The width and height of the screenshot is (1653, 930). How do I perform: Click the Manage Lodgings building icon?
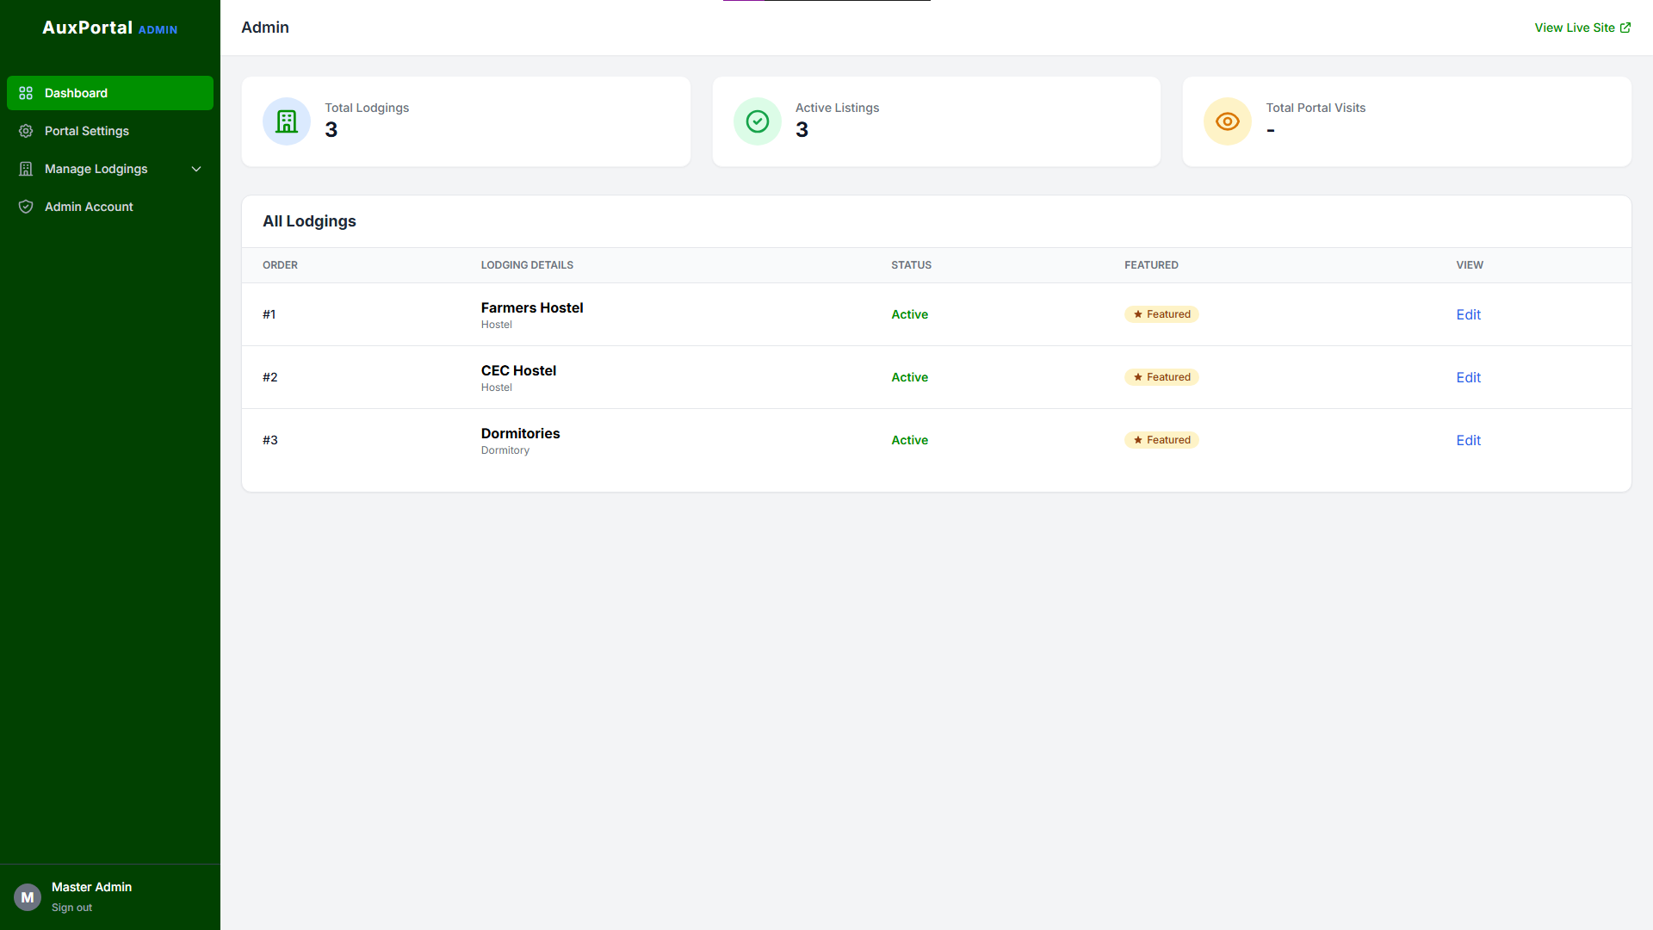click(x=26, y=169)
